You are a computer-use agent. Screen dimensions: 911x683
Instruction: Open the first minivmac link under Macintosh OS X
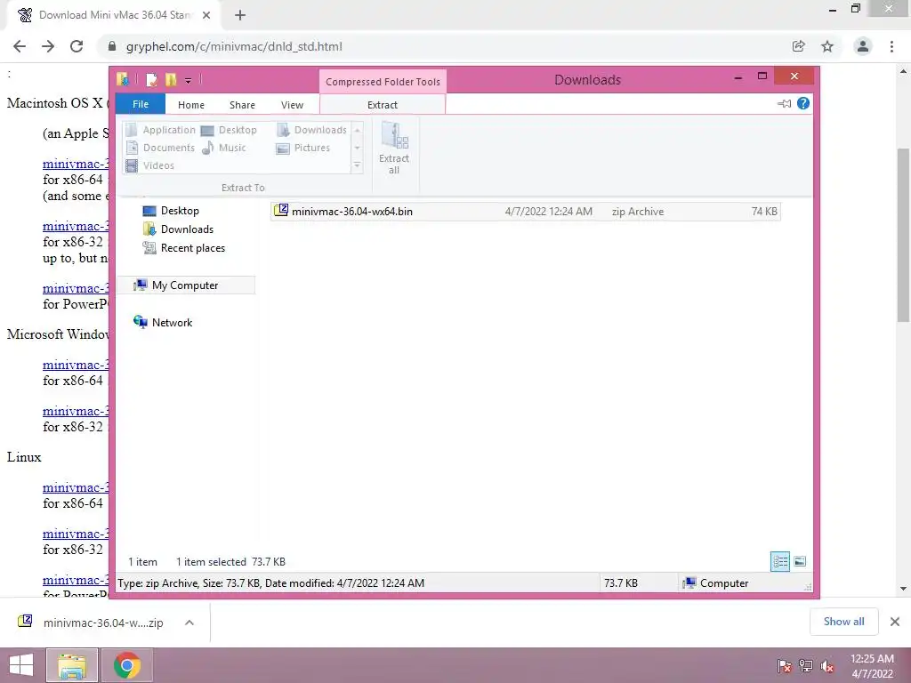click(76, 164)
